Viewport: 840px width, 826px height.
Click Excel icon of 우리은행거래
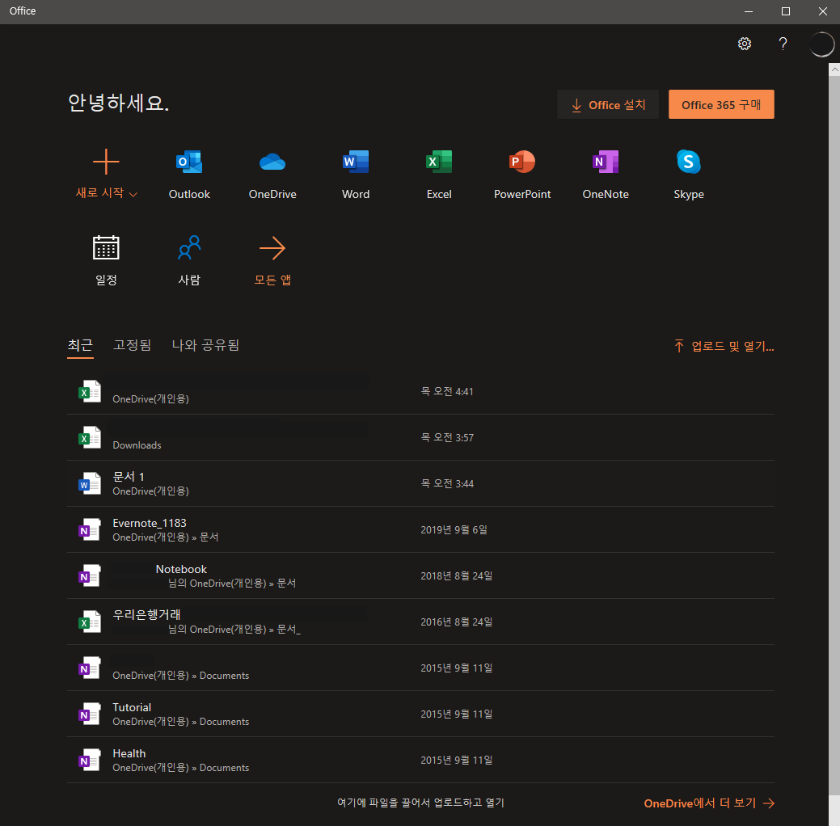tap(90, 622)
